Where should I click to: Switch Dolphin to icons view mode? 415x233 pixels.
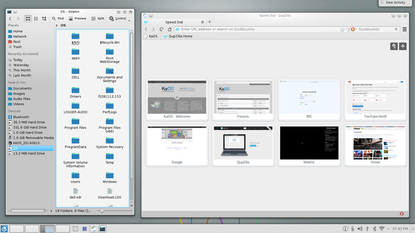click(28, 18)
